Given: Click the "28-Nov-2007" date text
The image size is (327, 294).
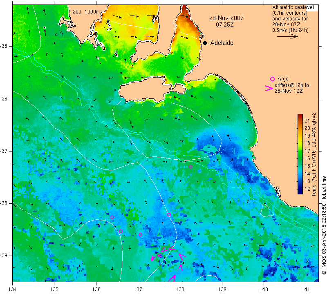Looking at the screenshot, I should click(226, 18).
